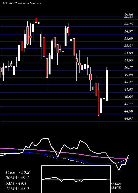Viewport: 138px width, 193px height.
Task: Click the 51.05 price axis label
Action: click(129, 60)
